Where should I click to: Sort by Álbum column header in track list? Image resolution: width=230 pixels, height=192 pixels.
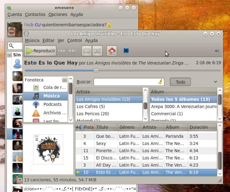176,127
